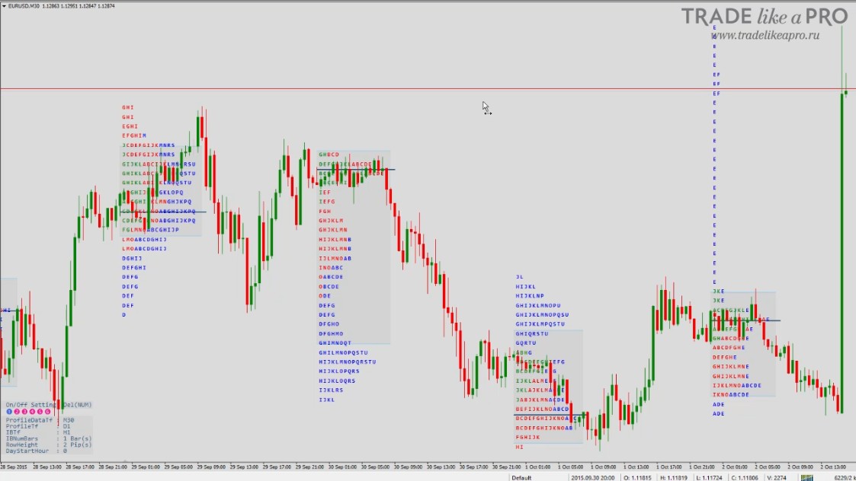This screenshot has height=481, width=856.
Task: Click the V: 2274 volume status field
Action: coord(777,478)
